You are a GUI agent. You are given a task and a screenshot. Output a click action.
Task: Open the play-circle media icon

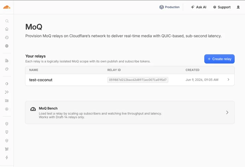pyautogui.click(x=7, y=109)
